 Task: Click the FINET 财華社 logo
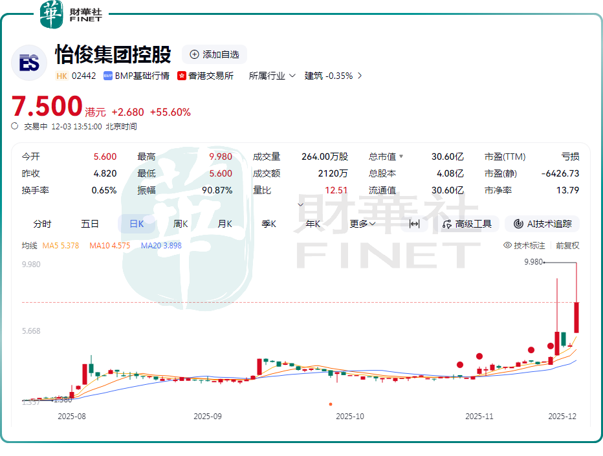71,15
